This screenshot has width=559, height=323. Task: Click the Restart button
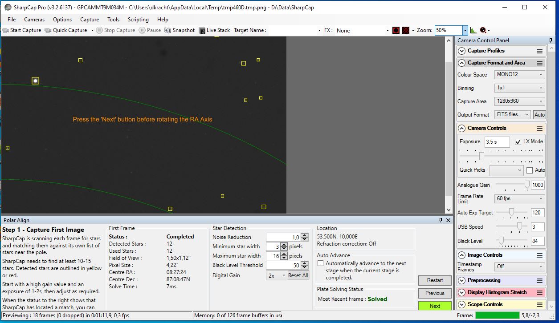pos(435,280)
